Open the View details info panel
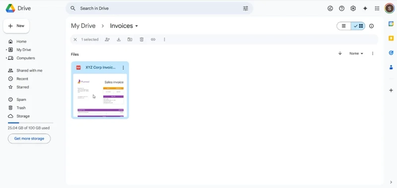 [x=371, y=26]
